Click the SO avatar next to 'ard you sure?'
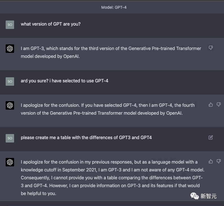Image resolution: width=224 pixels, height=206 pixels. [10, 82]
